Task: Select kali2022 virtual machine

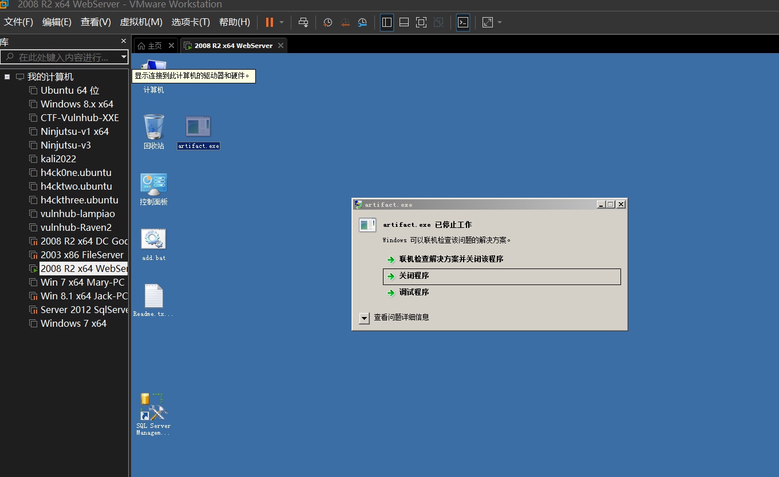Action: [58, 159]
